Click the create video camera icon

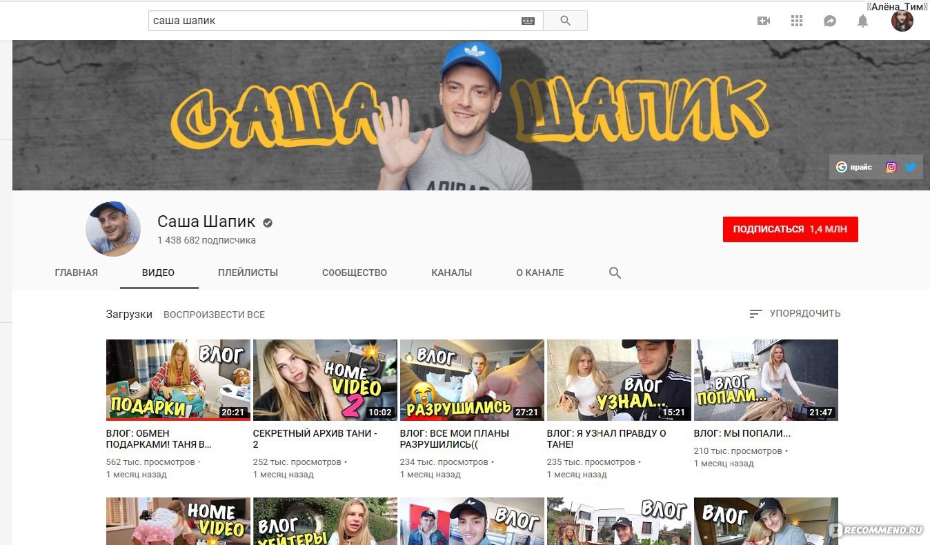click(x=763, y=21)
